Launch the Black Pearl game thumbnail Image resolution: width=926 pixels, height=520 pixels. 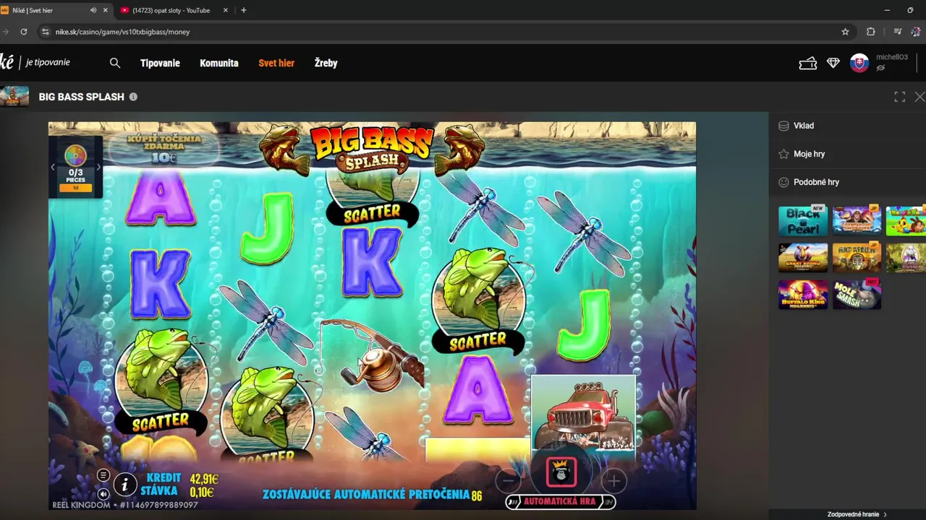(803, 220)
